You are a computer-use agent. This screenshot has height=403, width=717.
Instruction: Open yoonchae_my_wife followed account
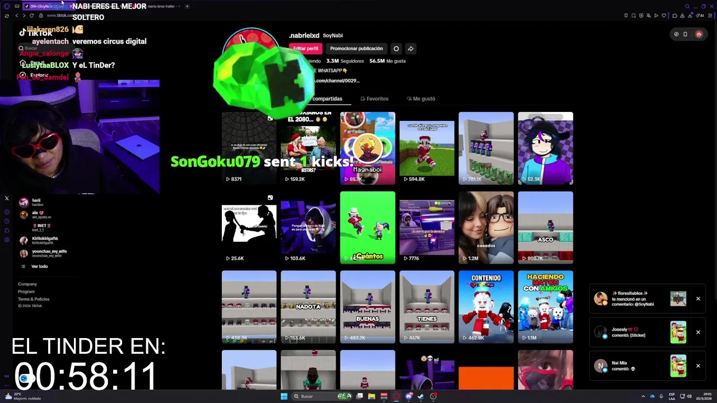click(x=43, y=253)
